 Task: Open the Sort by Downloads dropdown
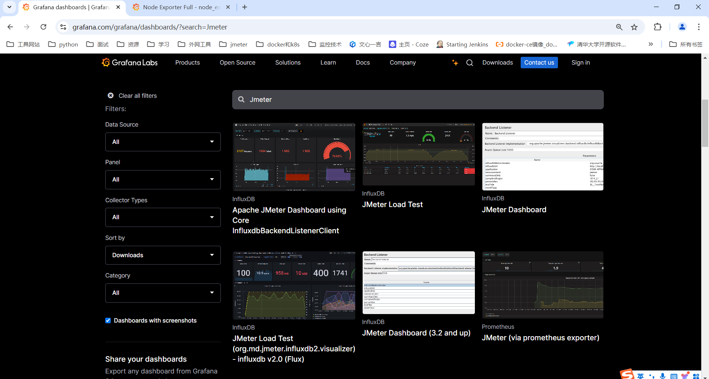click(x=163, y=255)
